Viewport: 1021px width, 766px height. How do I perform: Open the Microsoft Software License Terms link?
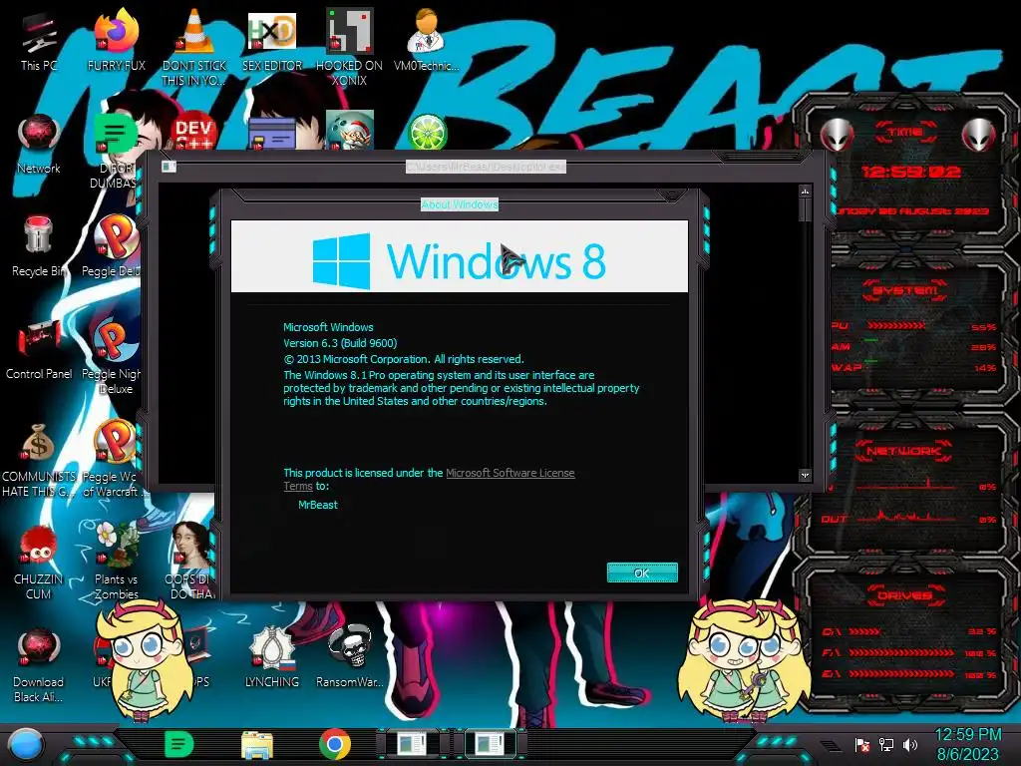(x=510, y=473)
